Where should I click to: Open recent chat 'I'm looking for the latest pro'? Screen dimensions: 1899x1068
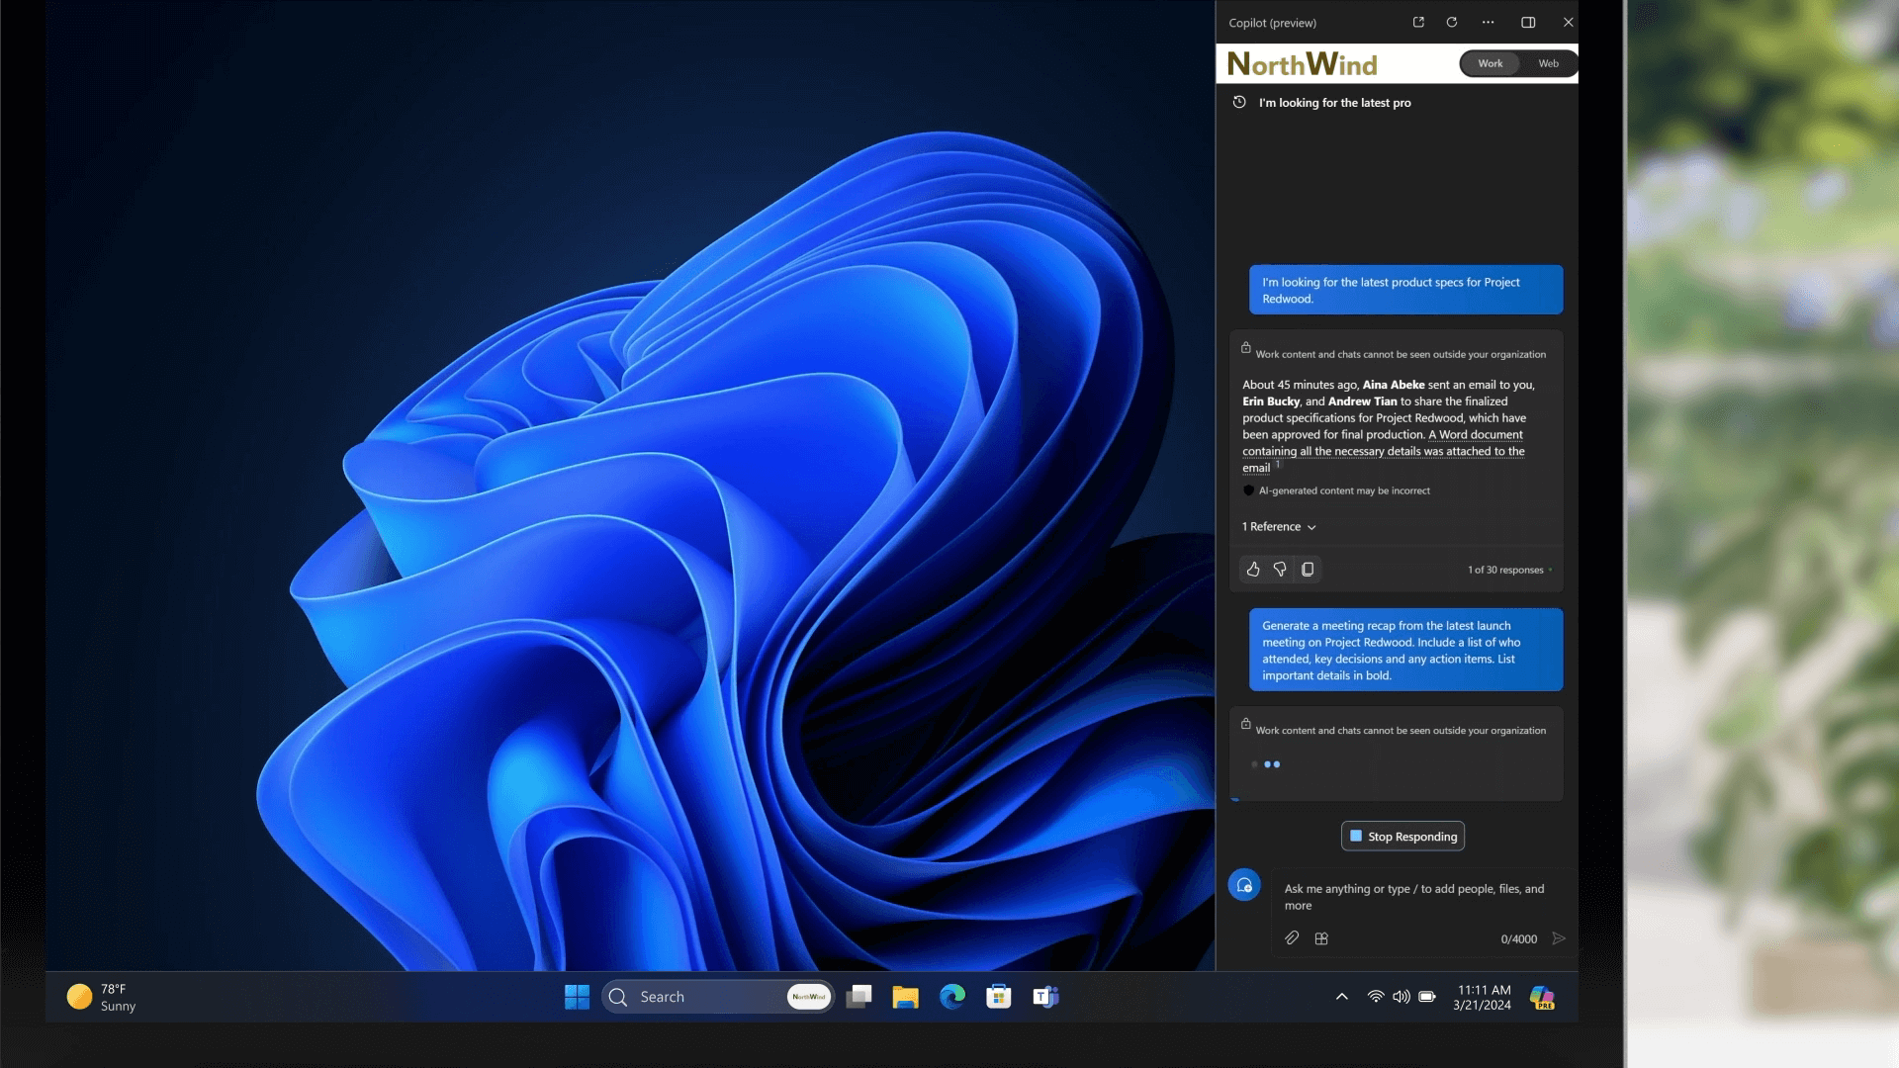point(1335,103)
